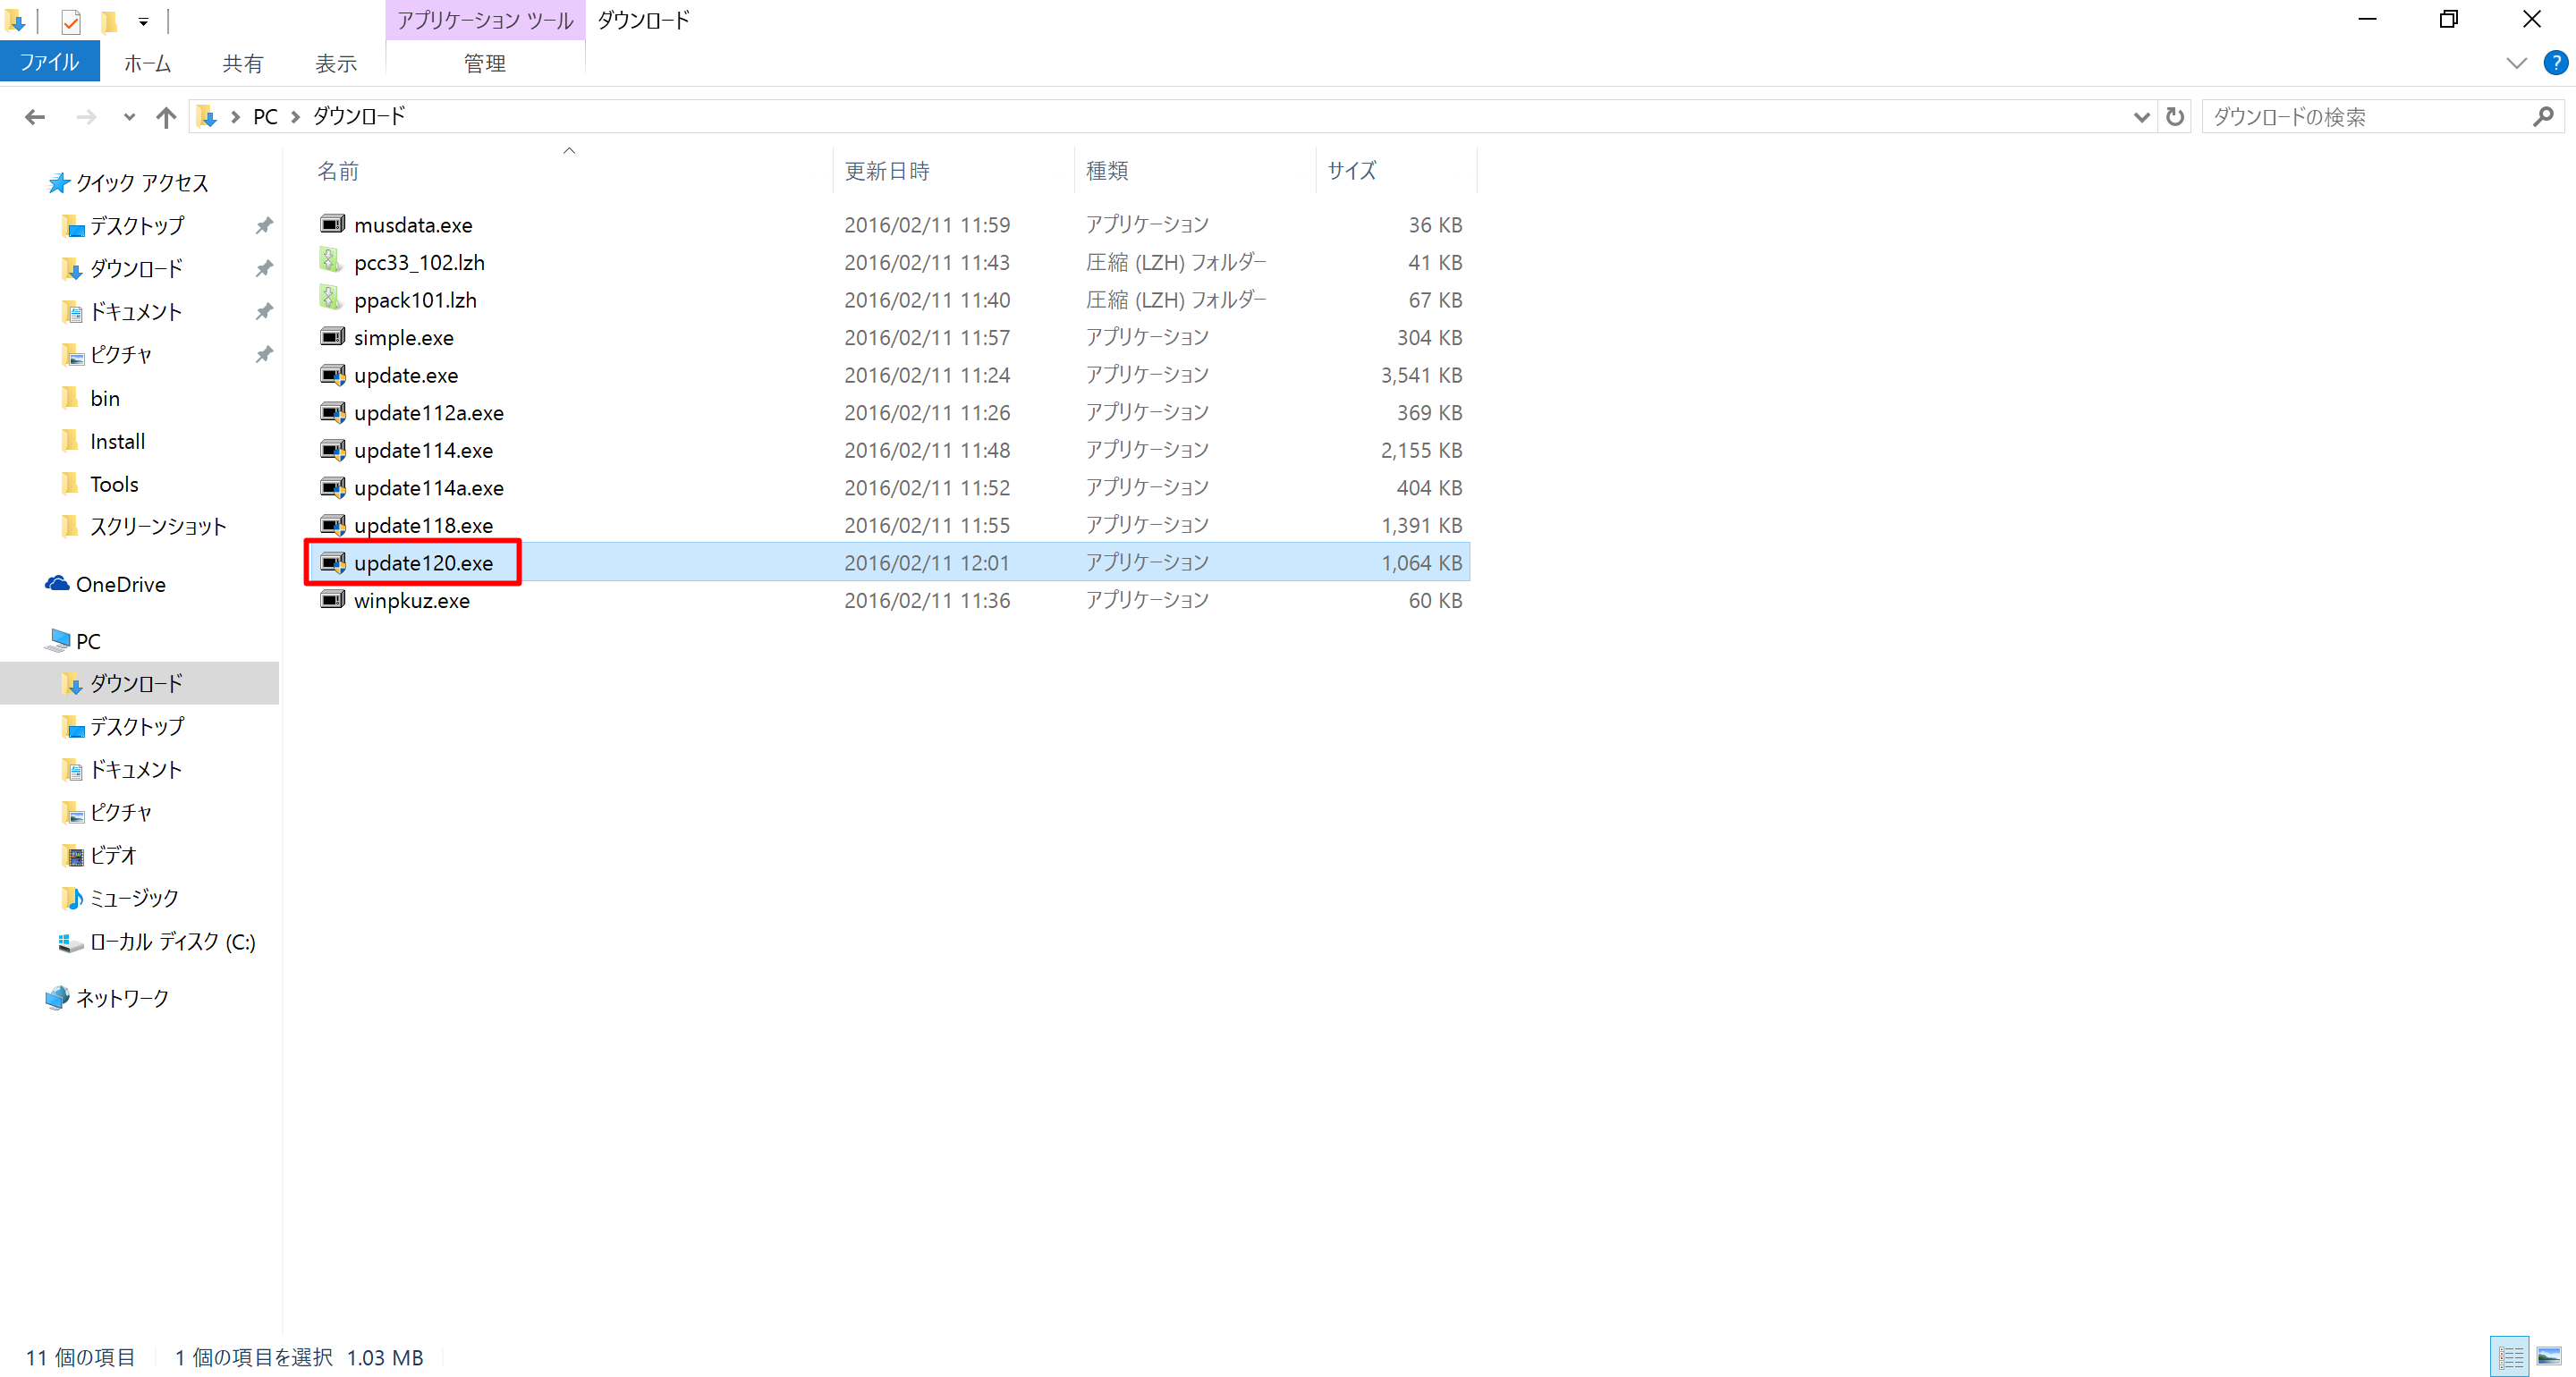Open the ファイル menu tab
This screenshot has height=1377, width=2576.
point(50,62)
